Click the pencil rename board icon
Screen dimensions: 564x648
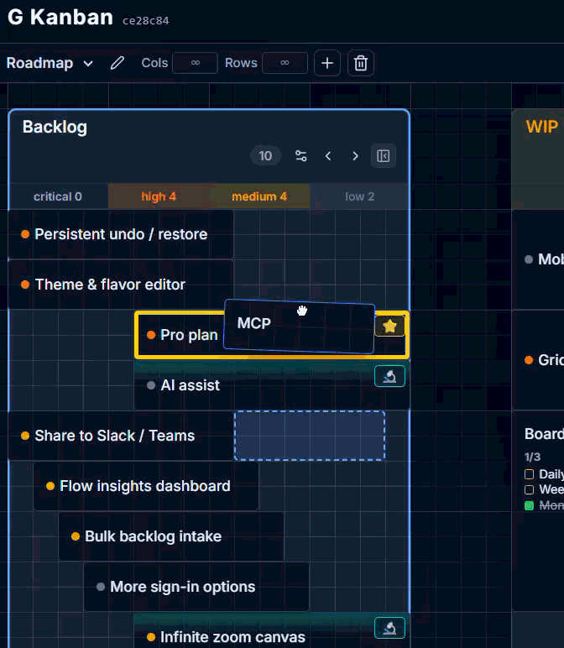pyautogui.click(x=117, y=63)
